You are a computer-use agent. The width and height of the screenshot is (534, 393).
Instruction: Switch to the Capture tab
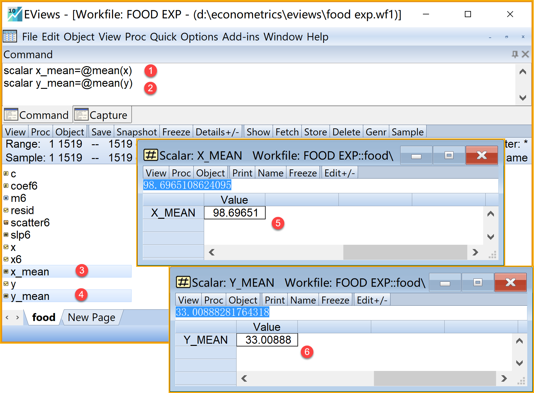click(103, 115)
